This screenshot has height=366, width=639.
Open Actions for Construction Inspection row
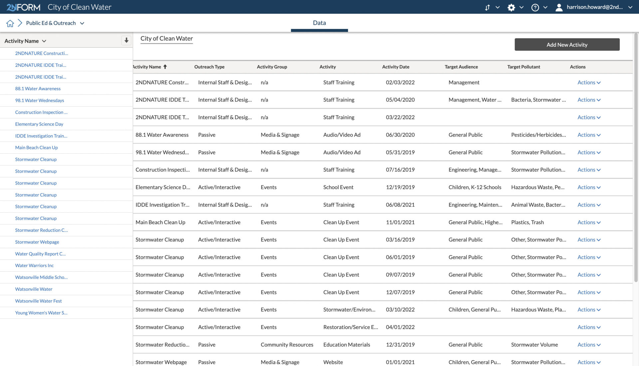click(x=589, y=170)
